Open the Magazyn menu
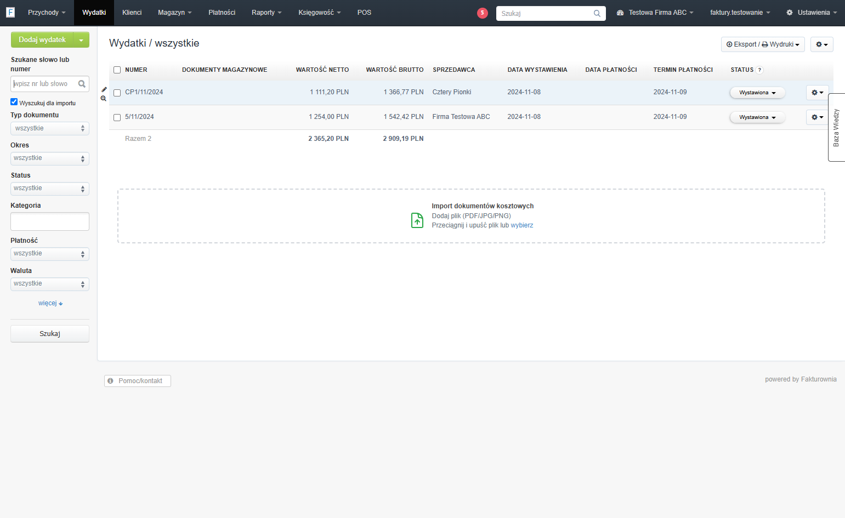Image resolution: width=845 pixels, height=518 pixels. (175, 13)
